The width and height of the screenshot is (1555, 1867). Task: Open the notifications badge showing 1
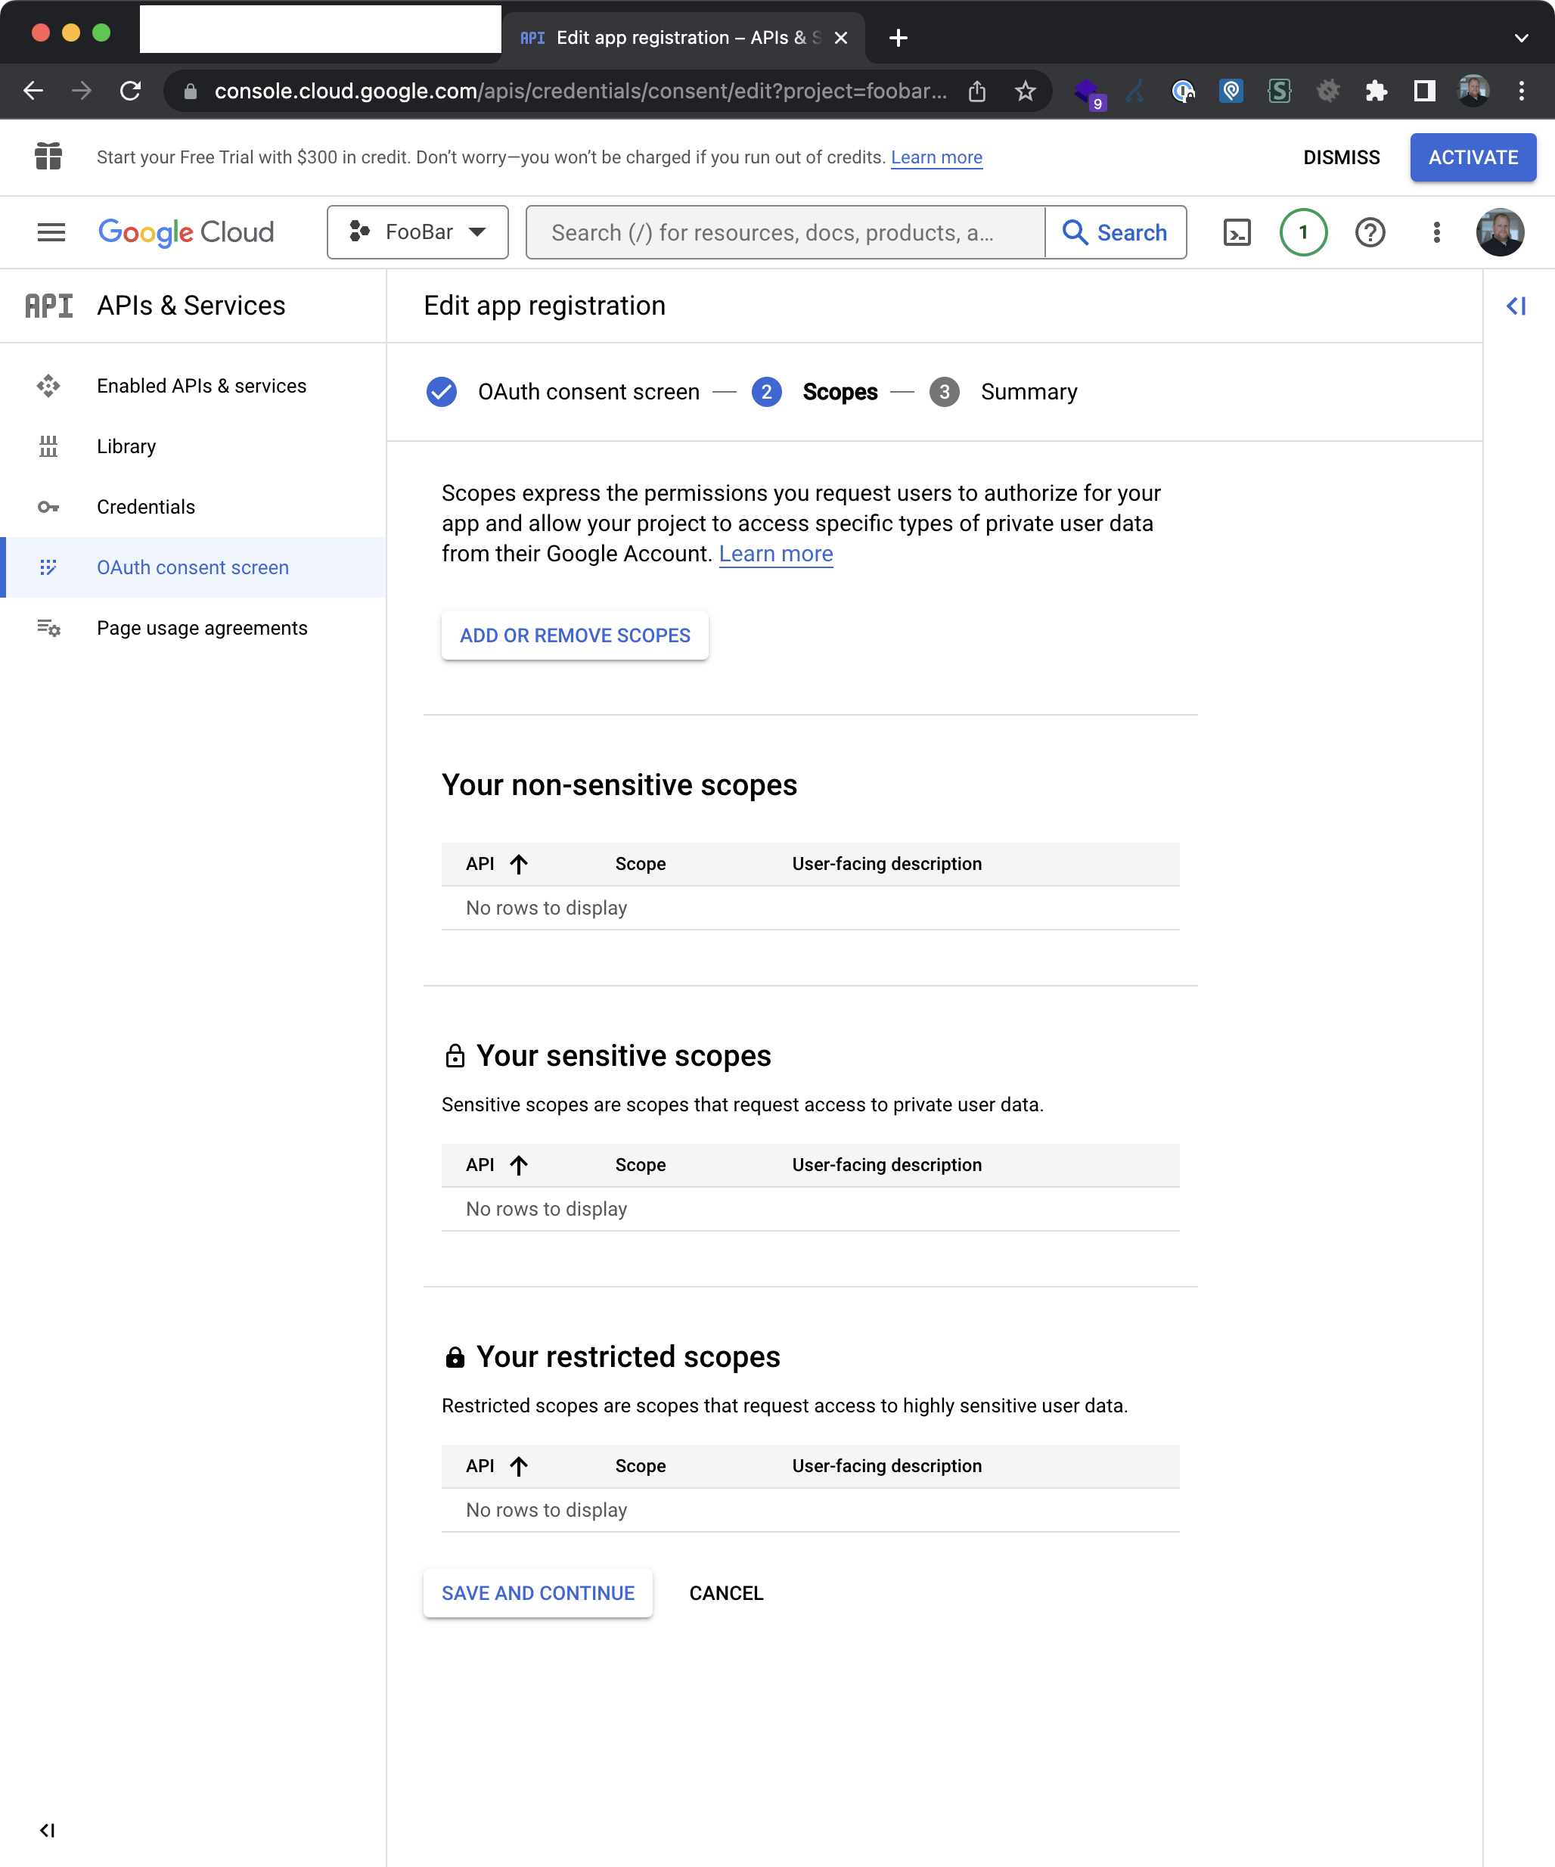(x=1302, y=233)
